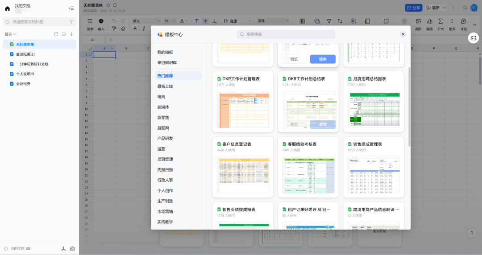Image resolution: width=482 pixels, height=255 pixels.
Task: Click the home icon in sidebar
Action: click(8, 8)
